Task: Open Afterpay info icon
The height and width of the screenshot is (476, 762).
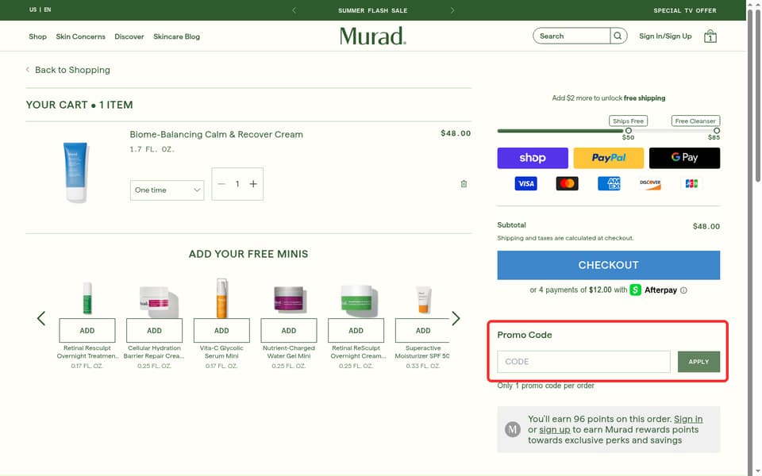Action: coord(683,290)
